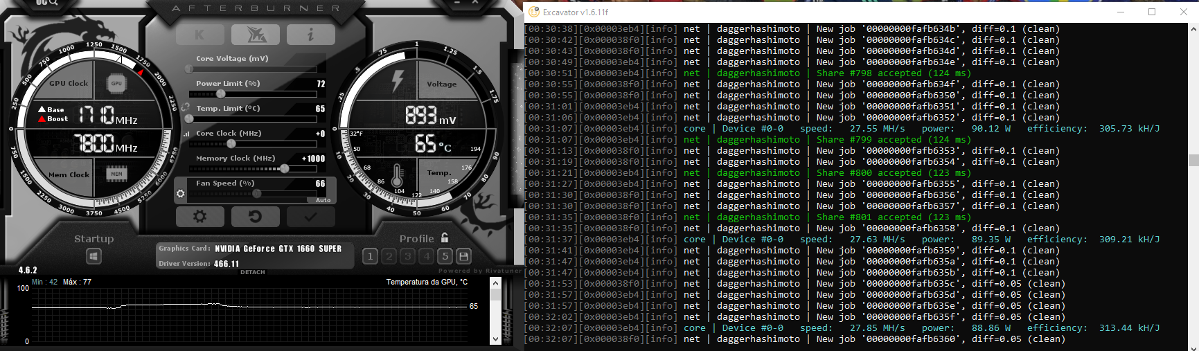Image resolution: width=1199 pixels, height=351 pixels.
Task: Open the information 'i' button
Action: (x=310, y=35)
